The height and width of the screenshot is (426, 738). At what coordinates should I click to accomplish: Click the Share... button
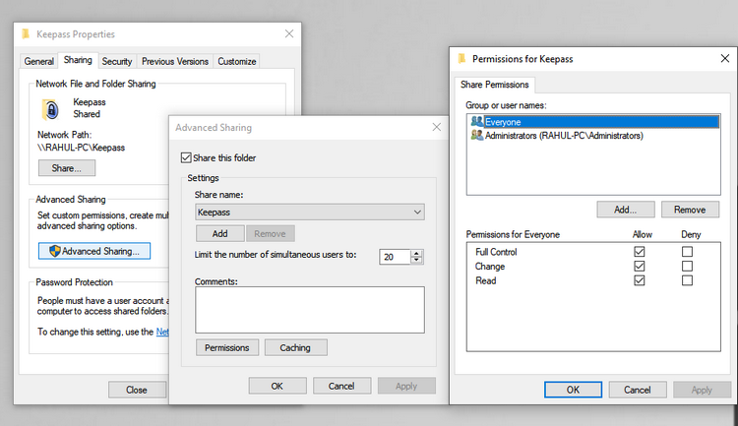tap(67, 168)
